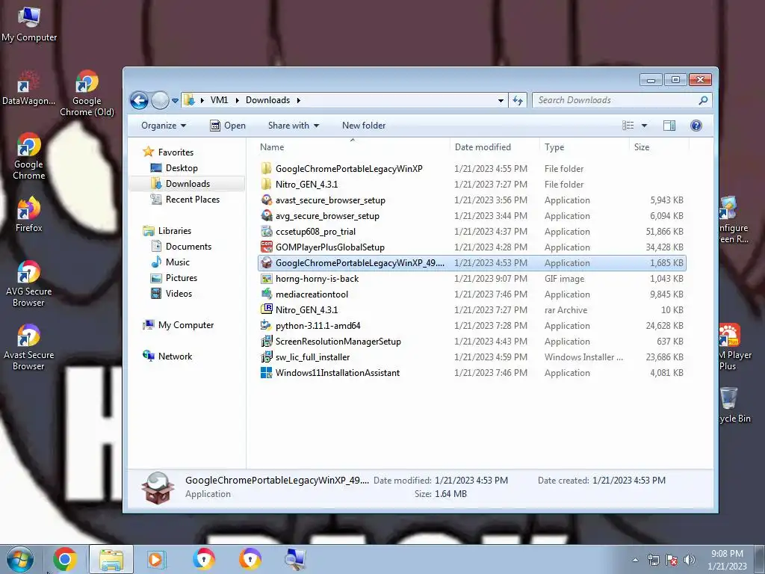Refresh the Downloads folder view

518,101
